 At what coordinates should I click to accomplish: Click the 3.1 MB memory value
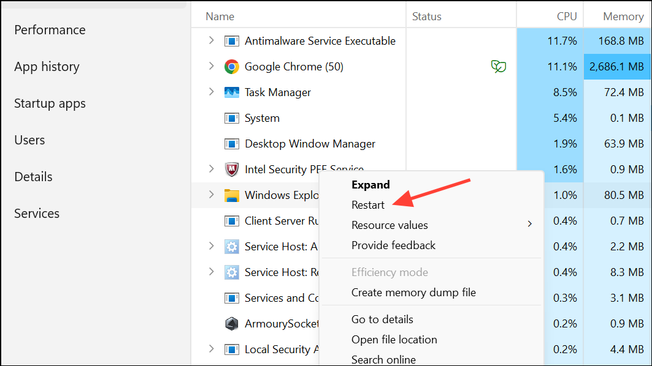(627, 298)
